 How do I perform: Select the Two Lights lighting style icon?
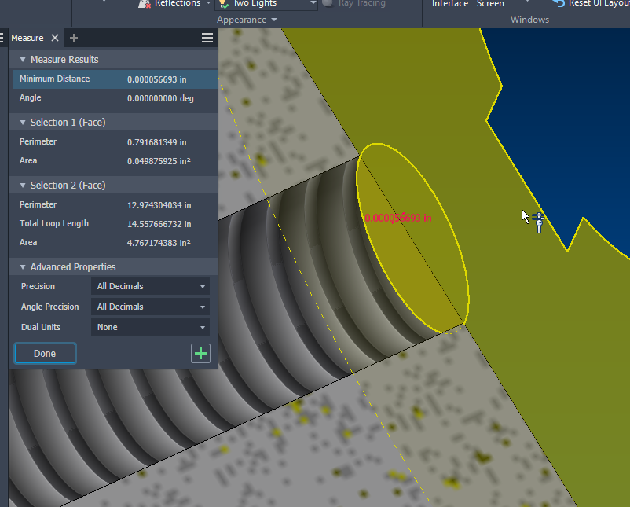(222, 4)
